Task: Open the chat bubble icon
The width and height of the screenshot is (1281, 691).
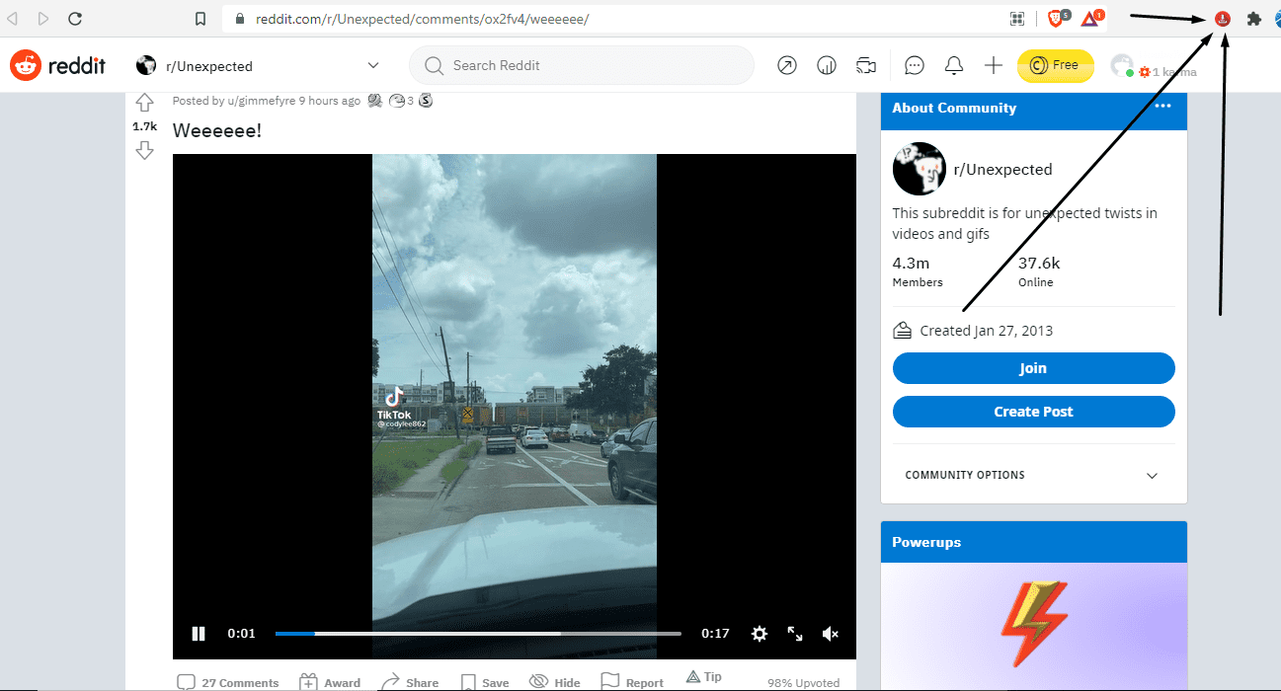Action: tap(915, 65)
